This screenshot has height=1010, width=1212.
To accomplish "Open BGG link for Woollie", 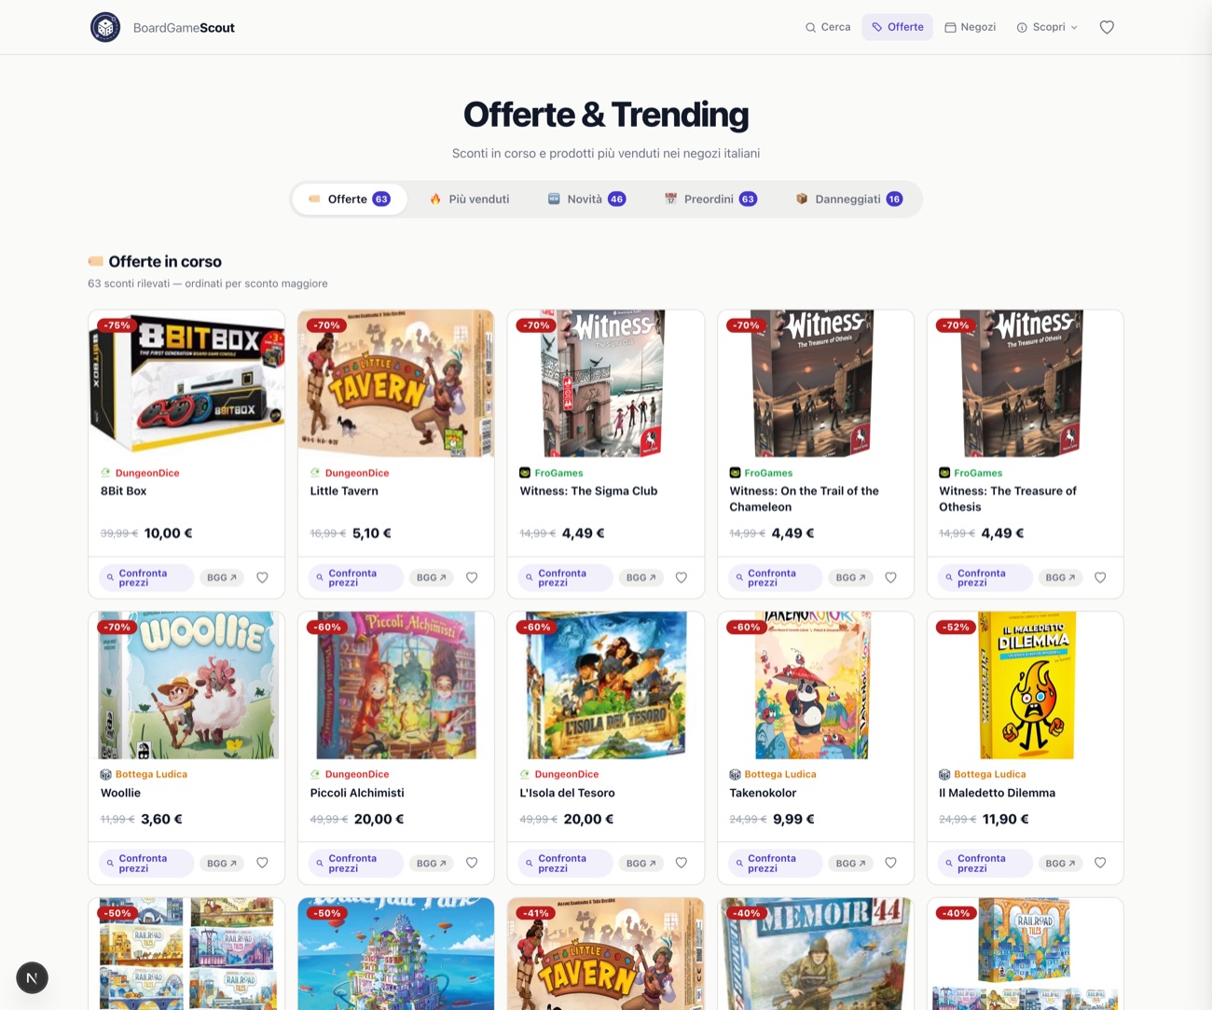I will point(222,863).
